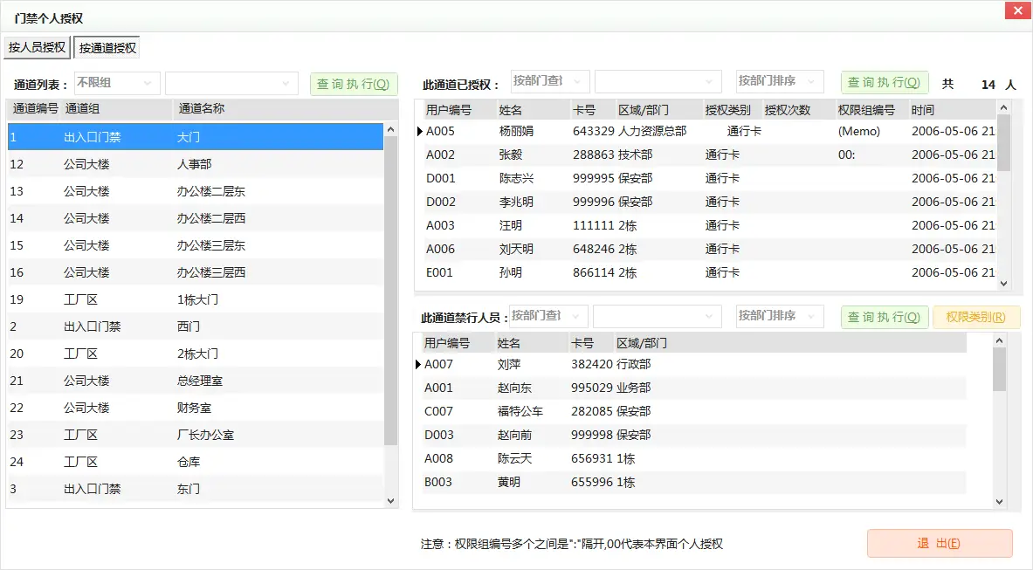Open the 按部门排序 dropdown in forbidden section
Viewport: 1033px width, 570px height.
coord(779,316)
